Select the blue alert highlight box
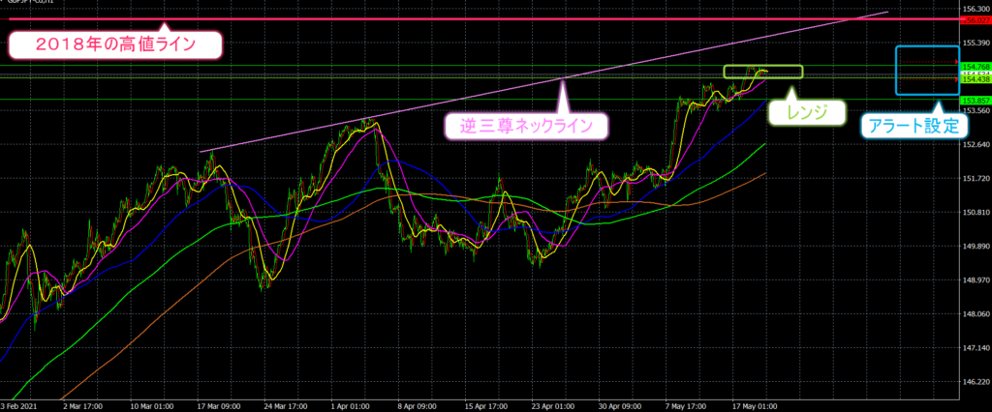This screenshot has height=412, width=992. pos(927,71)
